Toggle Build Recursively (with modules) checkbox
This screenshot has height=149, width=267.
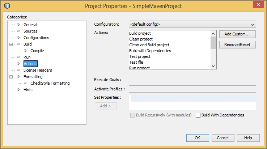[132, 115]
